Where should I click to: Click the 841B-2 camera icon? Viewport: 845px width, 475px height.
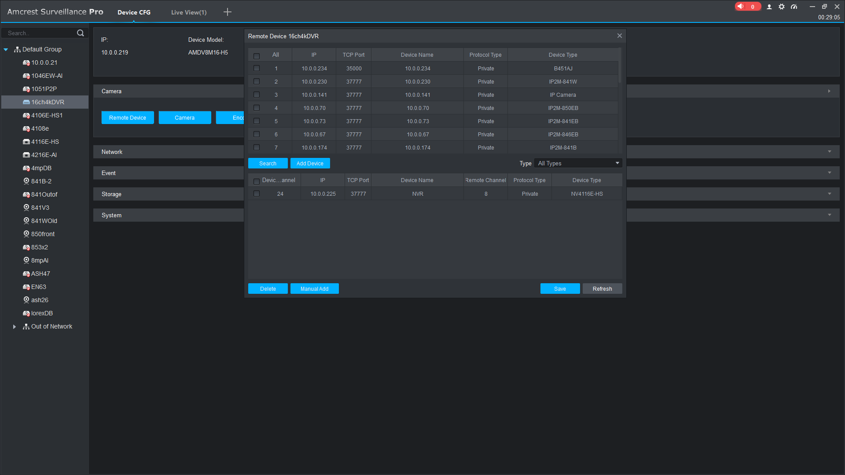pyautogui.click(x=26, y=181)
